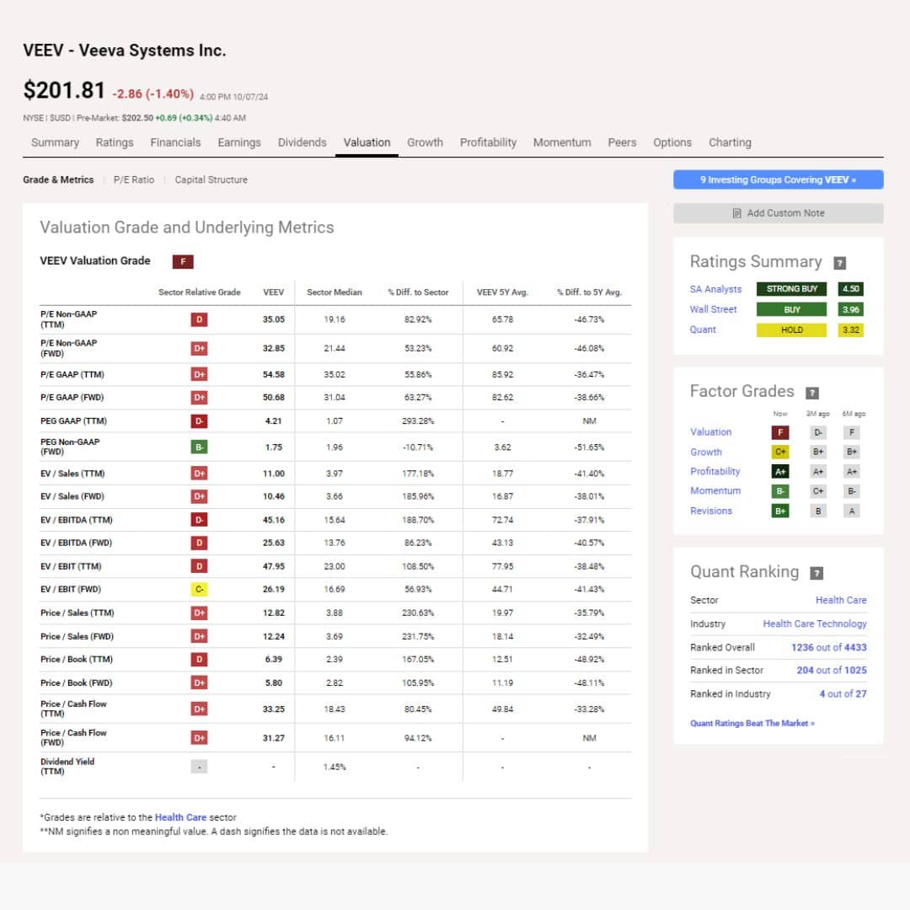Click the BUY rating badge for Wall Street
910x910 pixels.
[x=791, y=309]
